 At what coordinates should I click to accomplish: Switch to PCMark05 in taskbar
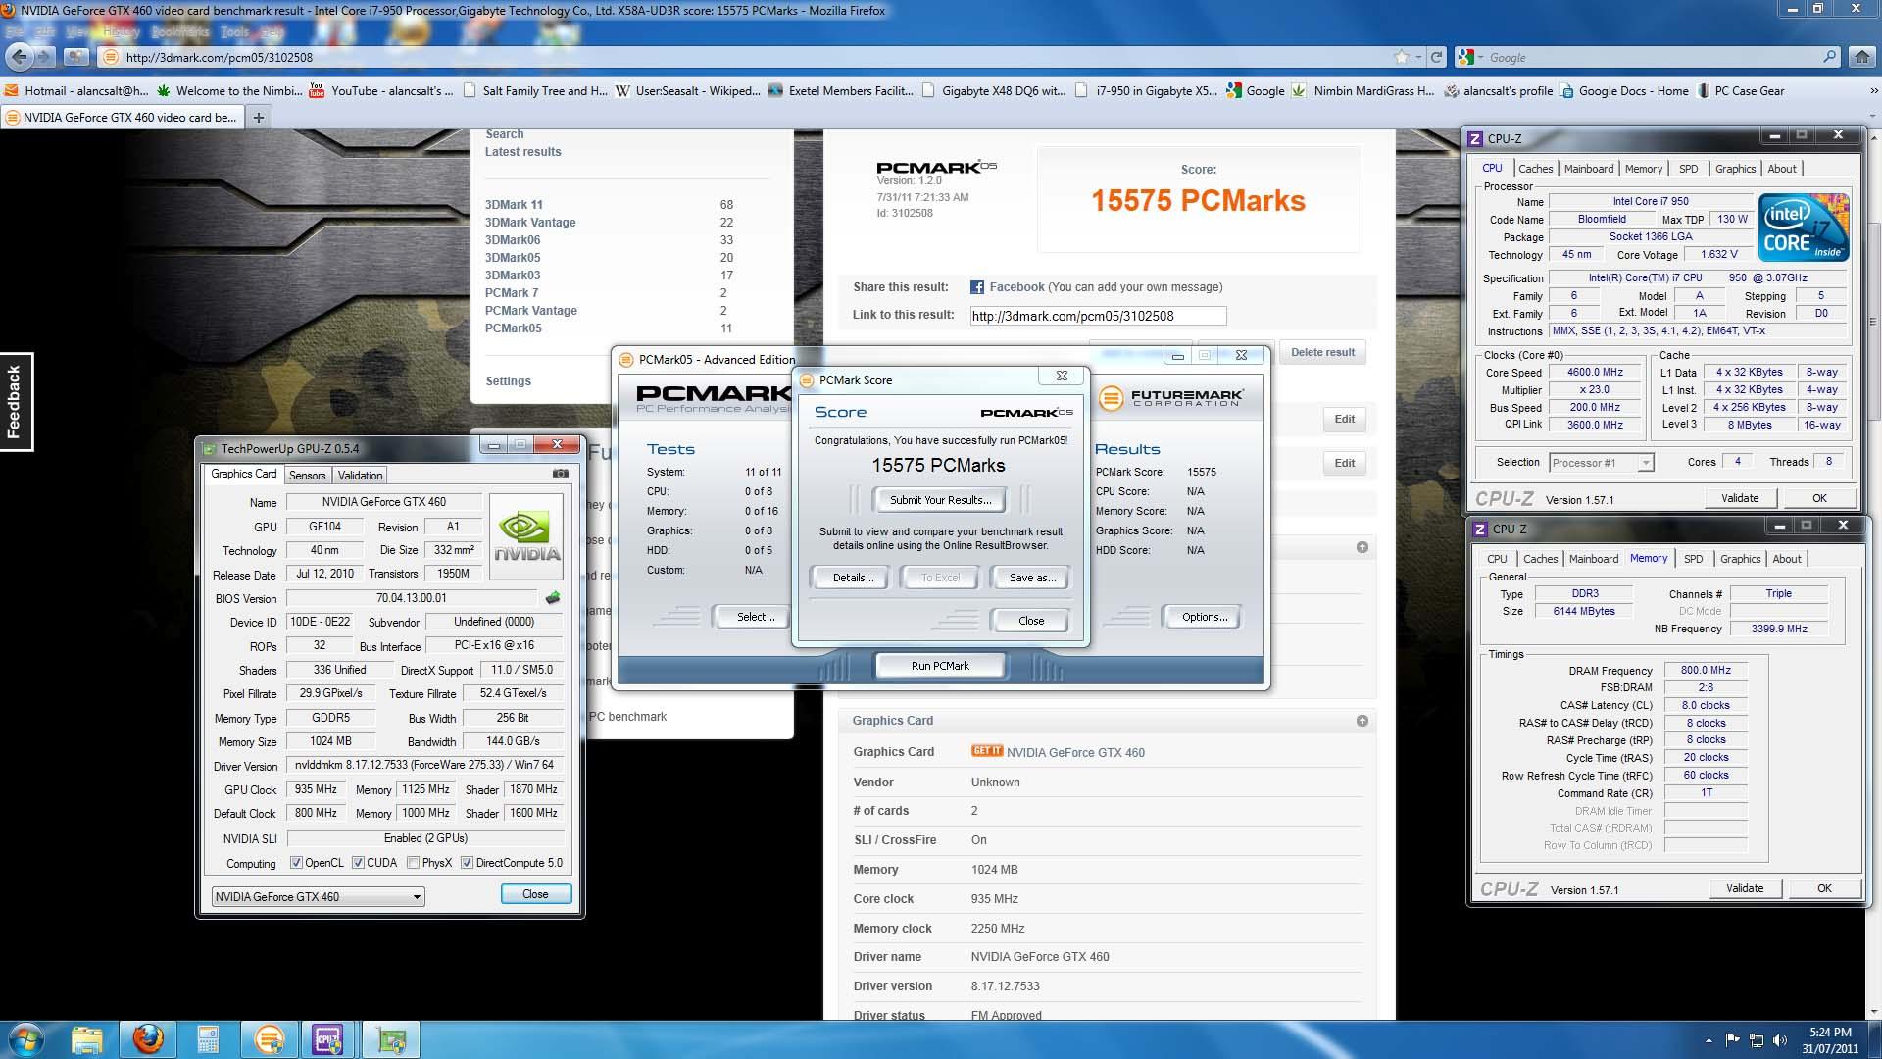[x=269, y=1039]
